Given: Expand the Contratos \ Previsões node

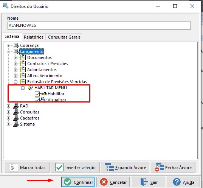Looking at the screenshot, I should pyautogui.click(x=15, y=64).
